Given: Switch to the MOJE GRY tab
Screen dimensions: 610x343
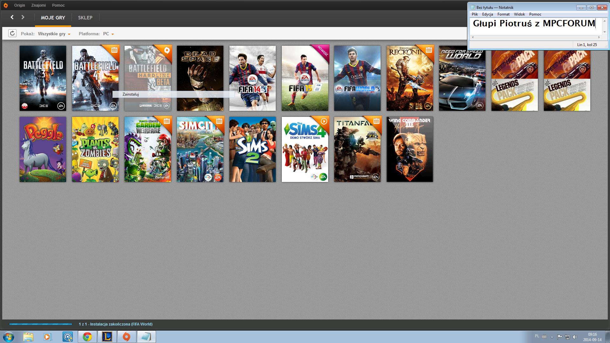Looking at the screenshot, I should (53, 18).
